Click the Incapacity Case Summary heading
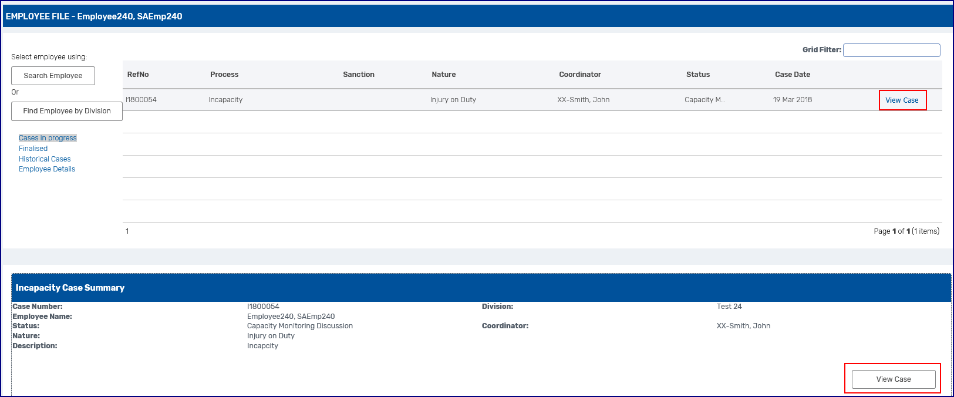Viewport: 954px width, 397px height. pyautogui.click(x=70, y=288)
